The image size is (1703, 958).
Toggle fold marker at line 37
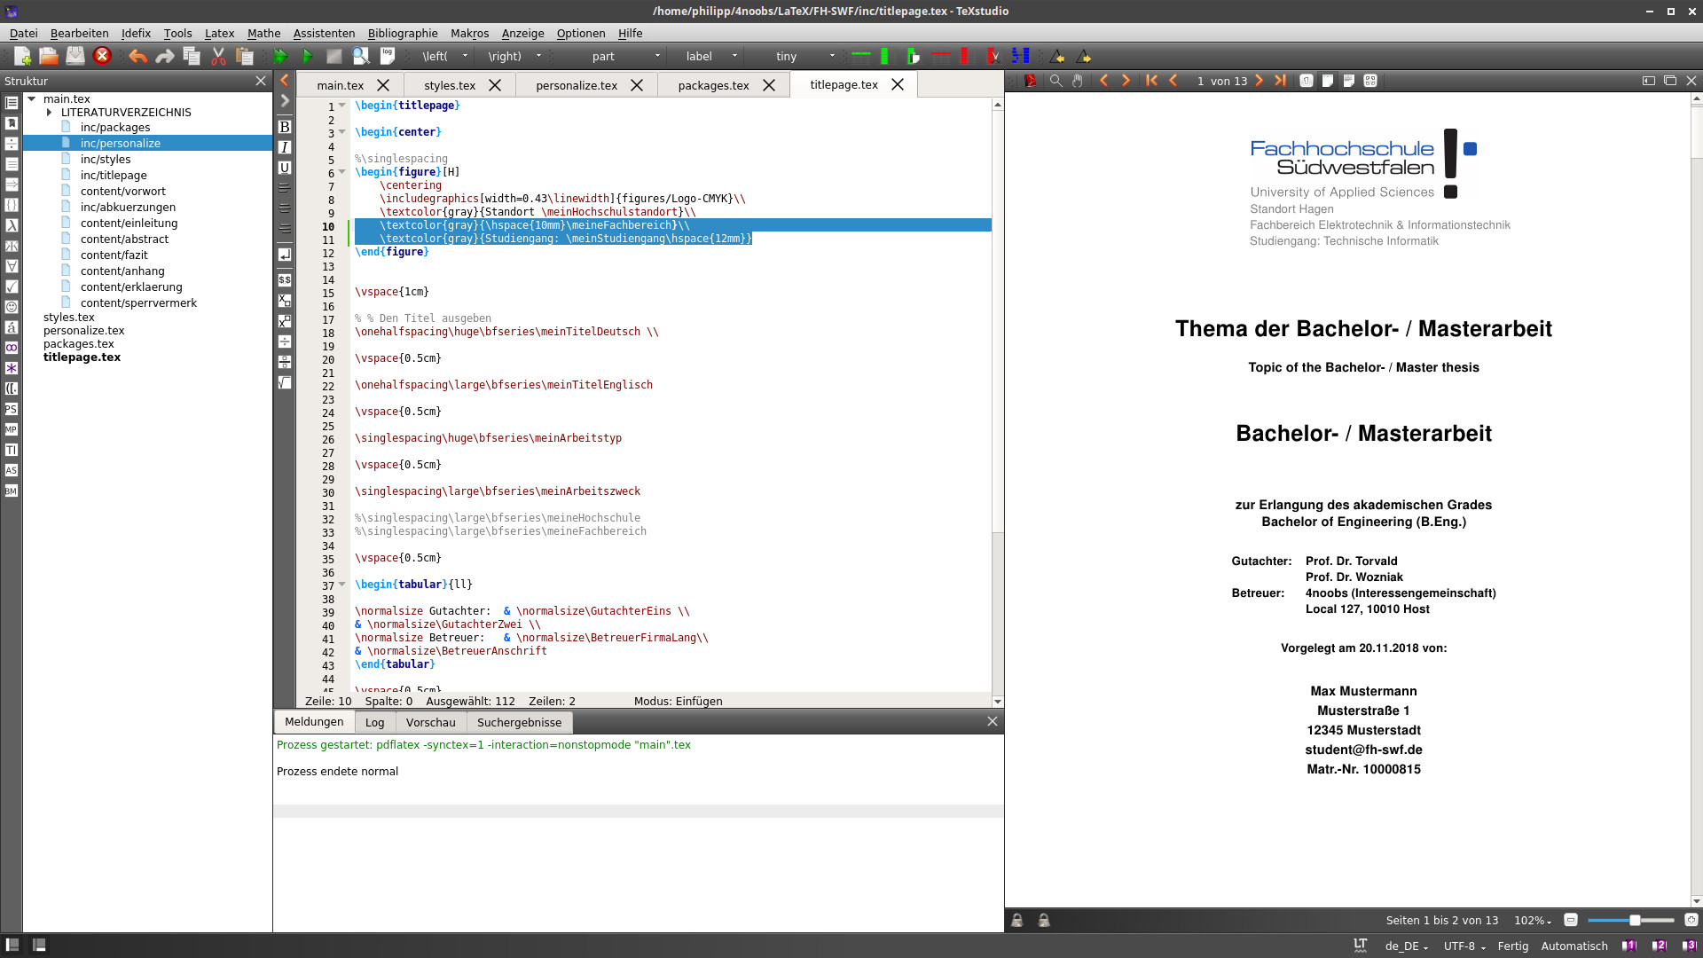342,585
